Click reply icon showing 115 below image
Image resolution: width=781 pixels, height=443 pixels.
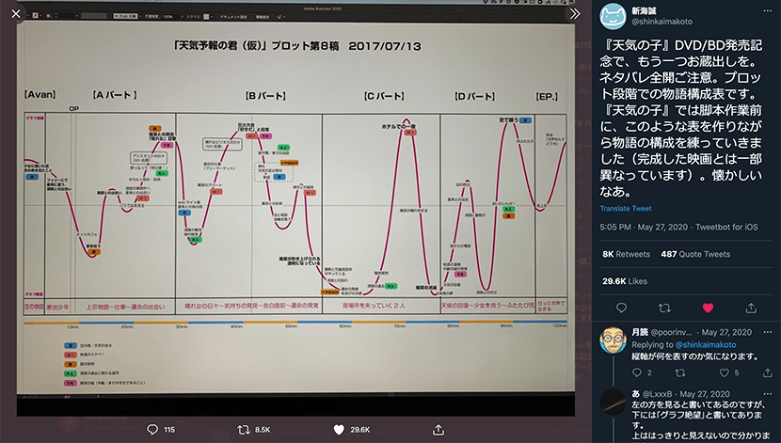[155, 429]
